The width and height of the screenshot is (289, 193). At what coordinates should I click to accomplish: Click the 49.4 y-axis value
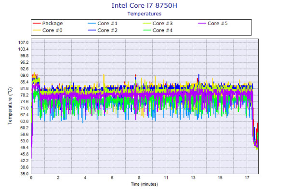(24, 148)
